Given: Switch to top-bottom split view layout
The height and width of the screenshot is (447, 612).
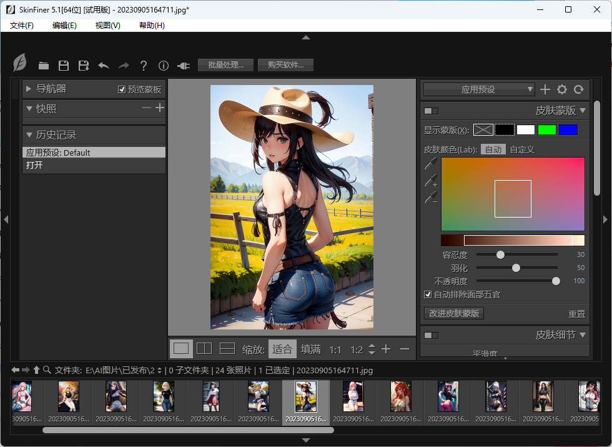Looking at the screenshot, I should point(227,348).
